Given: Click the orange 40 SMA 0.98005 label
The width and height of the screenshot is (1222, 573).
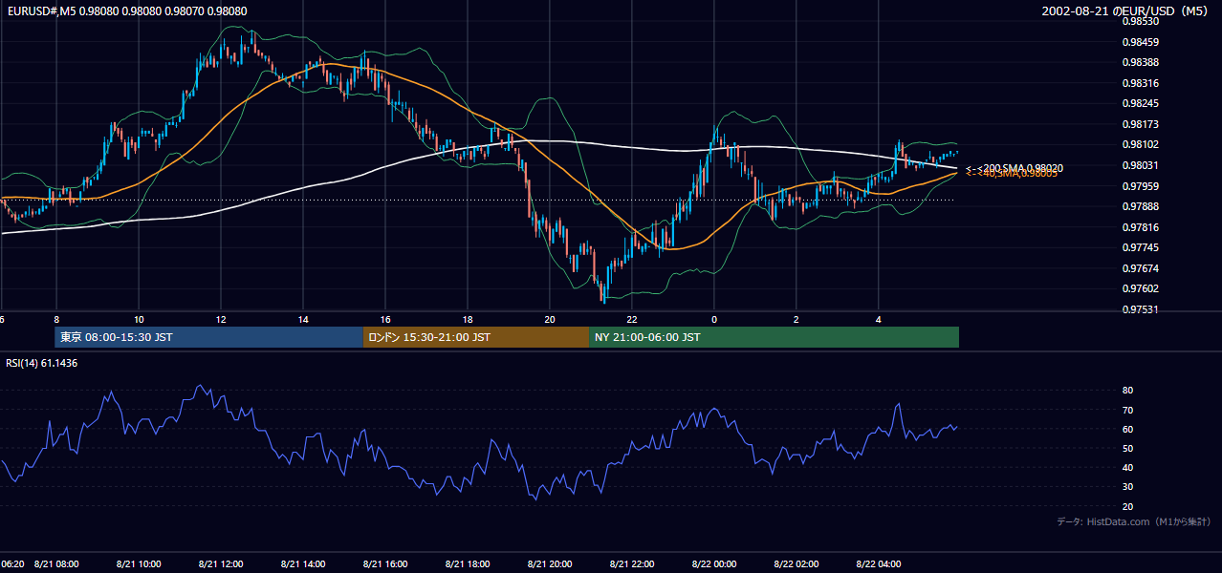Looking at the screenshot, I should (x=1012, y=174).
